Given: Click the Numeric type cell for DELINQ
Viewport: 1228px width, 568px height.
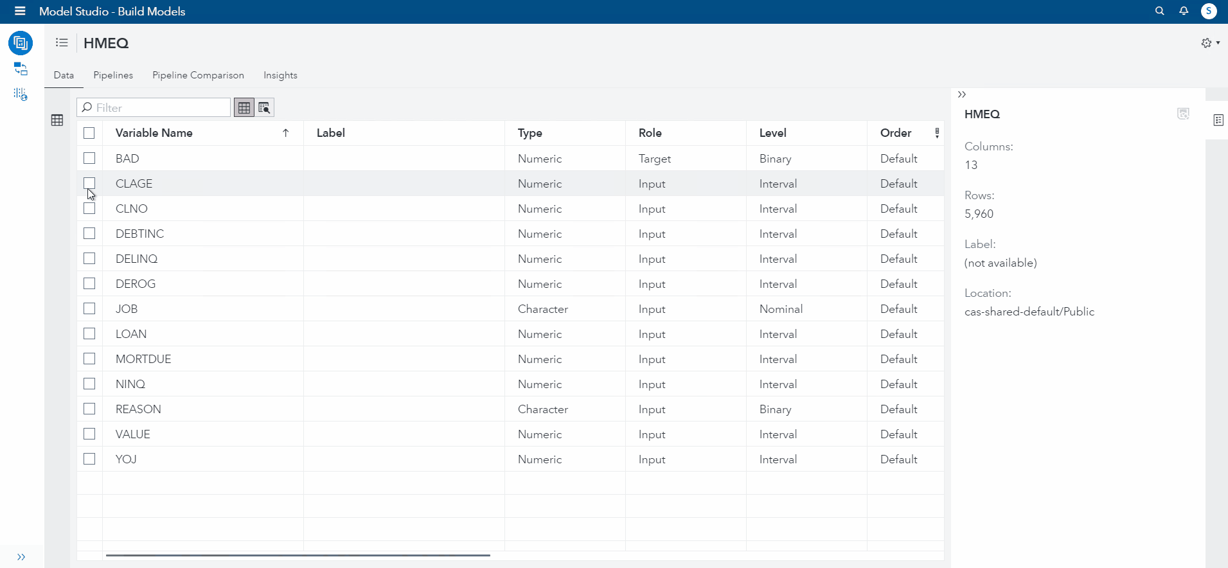Looking at the screenshot, I should 565,259.
